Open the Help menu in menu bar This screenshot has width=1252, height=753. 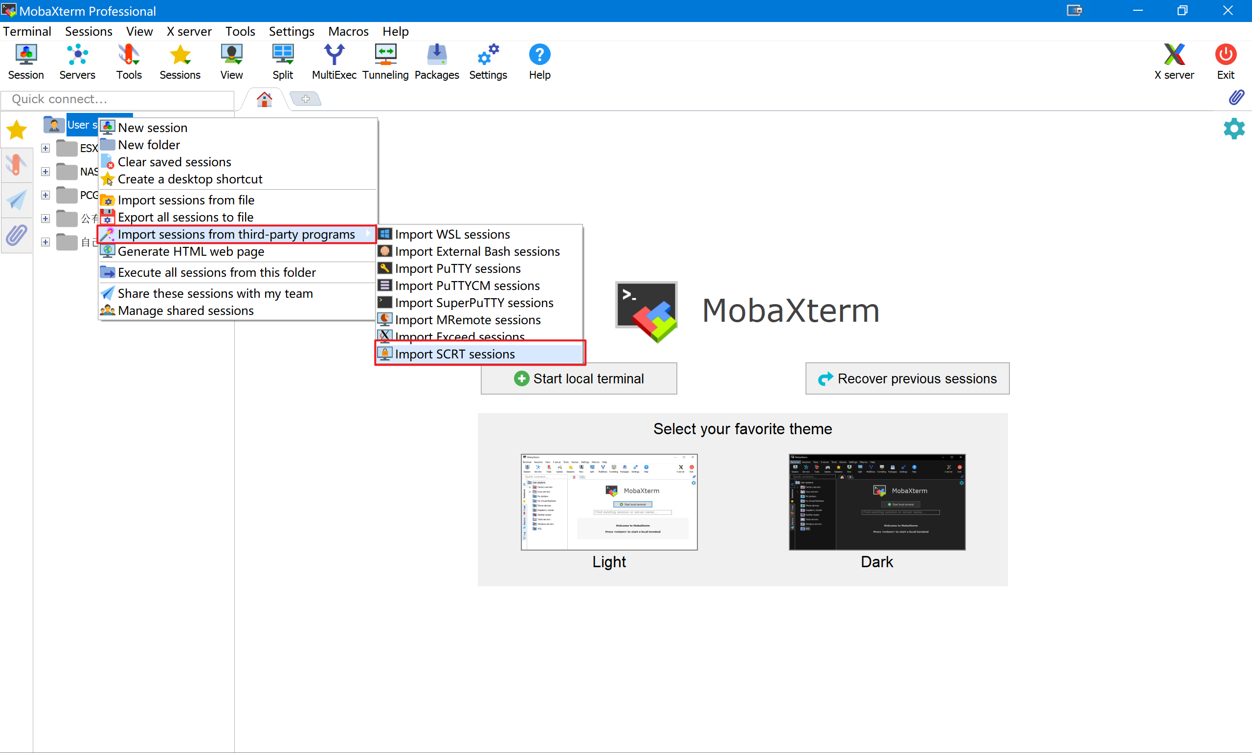click(395, 31)
